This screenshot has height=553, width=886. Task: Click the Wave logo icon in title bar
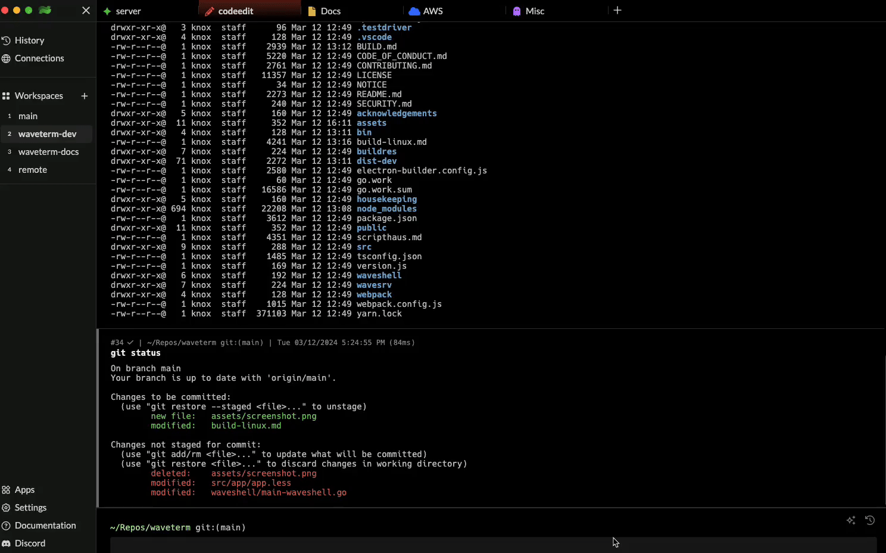pyautogui.click(x=45, y=10)
